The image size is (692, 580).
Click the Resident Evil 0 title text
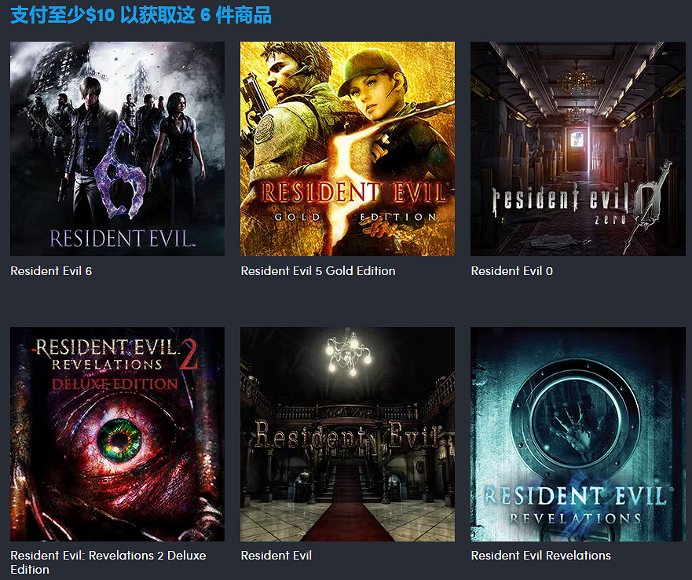(512, 271)
